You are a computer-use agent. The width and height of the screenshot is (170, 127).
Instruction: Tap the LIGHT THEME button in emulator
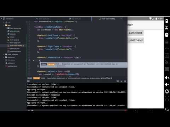coord(136,41)
